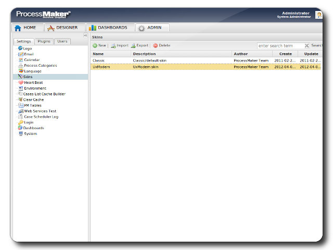Collapse the left settings panel
This screenshot has height=250, width=333.
[x=85, y=35]
